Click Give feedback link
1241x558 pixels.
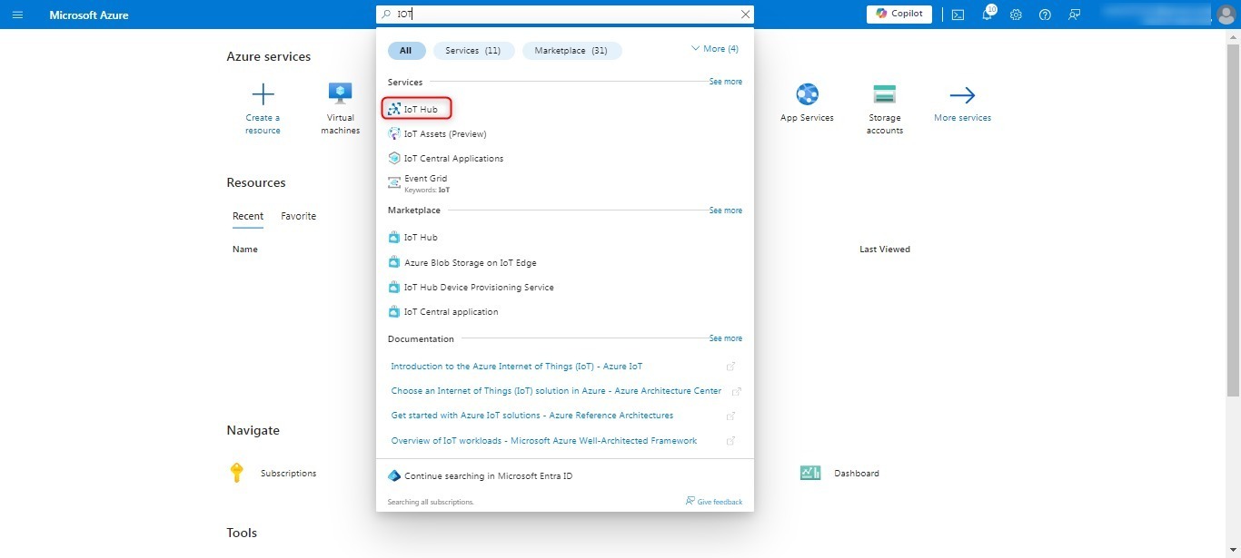tap(714, 502)
